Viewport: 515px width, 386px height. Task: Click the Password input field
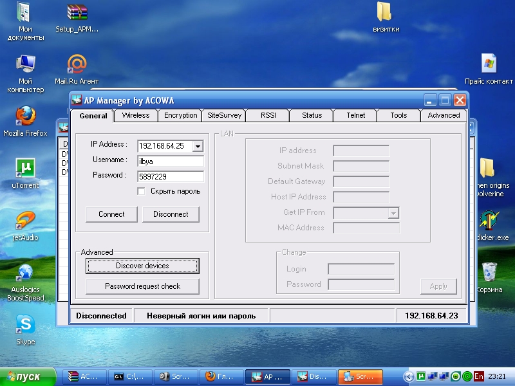point(171,176)
